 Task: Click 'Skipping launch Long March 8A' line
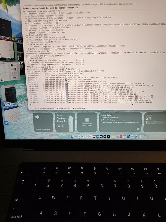pos(86,92)
